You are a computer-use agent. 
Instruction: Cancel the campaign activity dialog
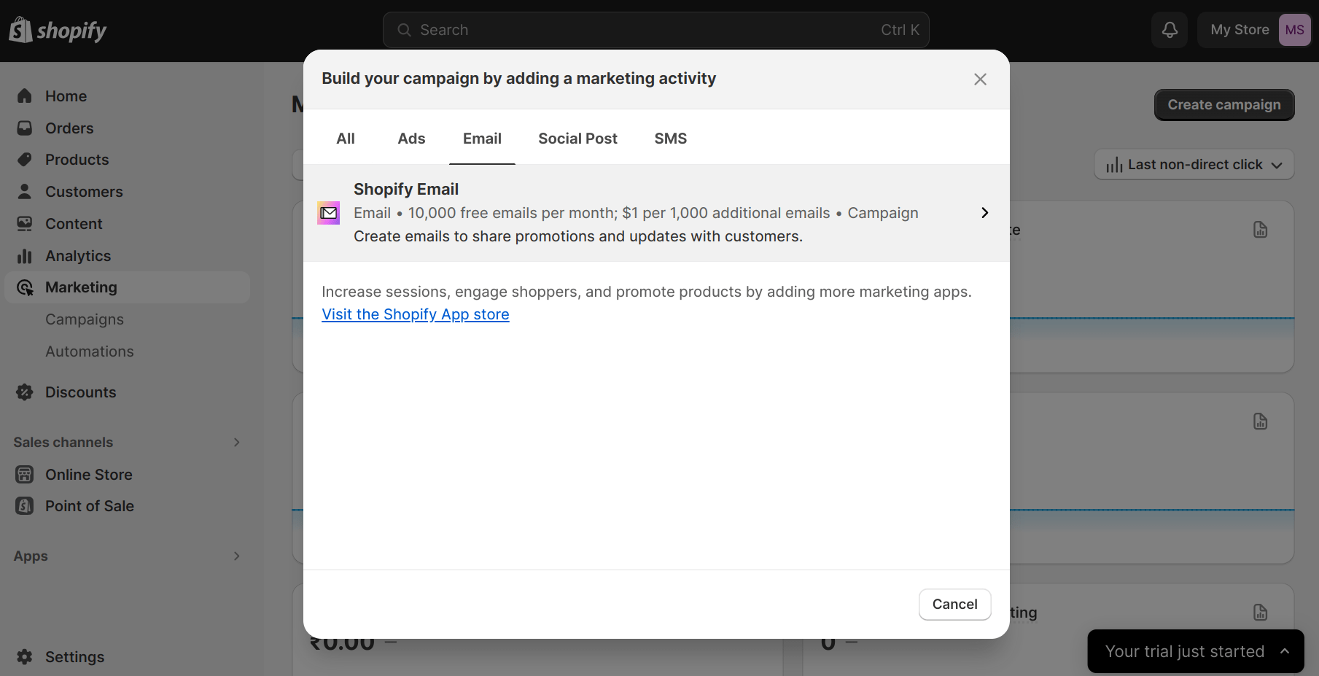[954, 604]
